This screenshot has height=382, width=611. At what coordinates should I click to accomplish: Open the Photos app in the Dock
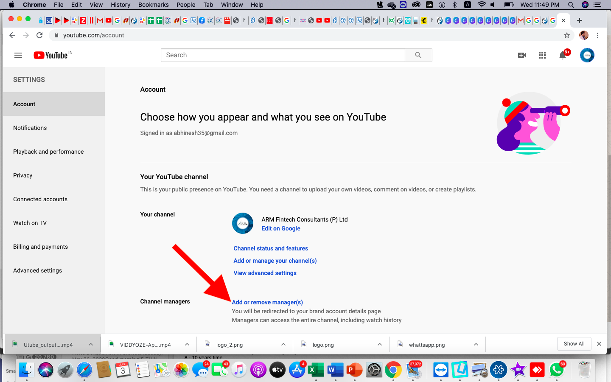pyautogui.click(x=181, y=370)
